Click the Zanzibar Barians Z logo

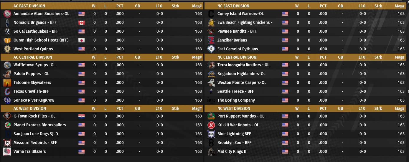tap(211, 40)
